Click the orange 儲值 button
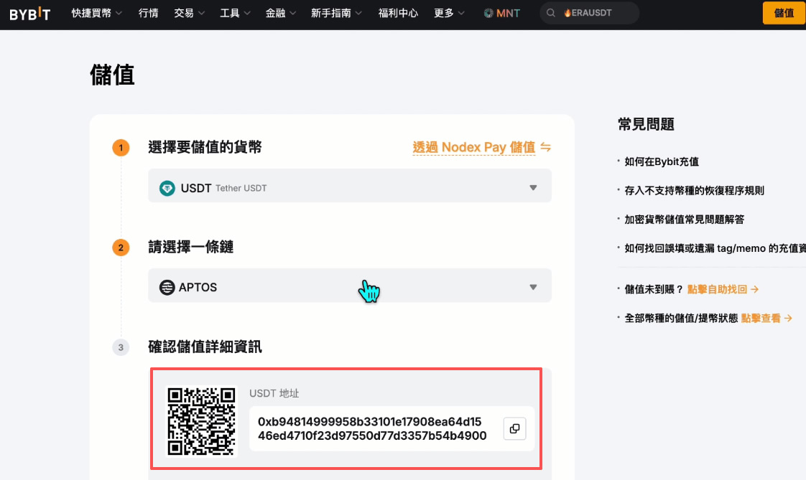Viewport: 806px width, 480px height. point(784,13)
